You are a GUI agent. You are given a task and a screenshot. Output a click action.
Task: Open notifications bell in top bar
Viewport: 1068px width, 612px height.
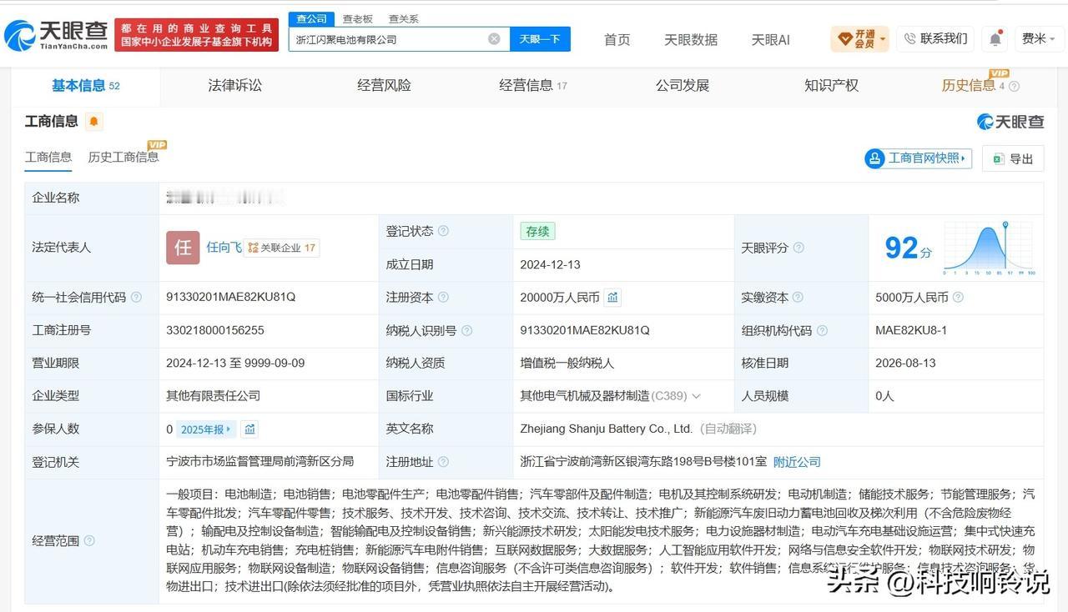[x=995, y=38]
